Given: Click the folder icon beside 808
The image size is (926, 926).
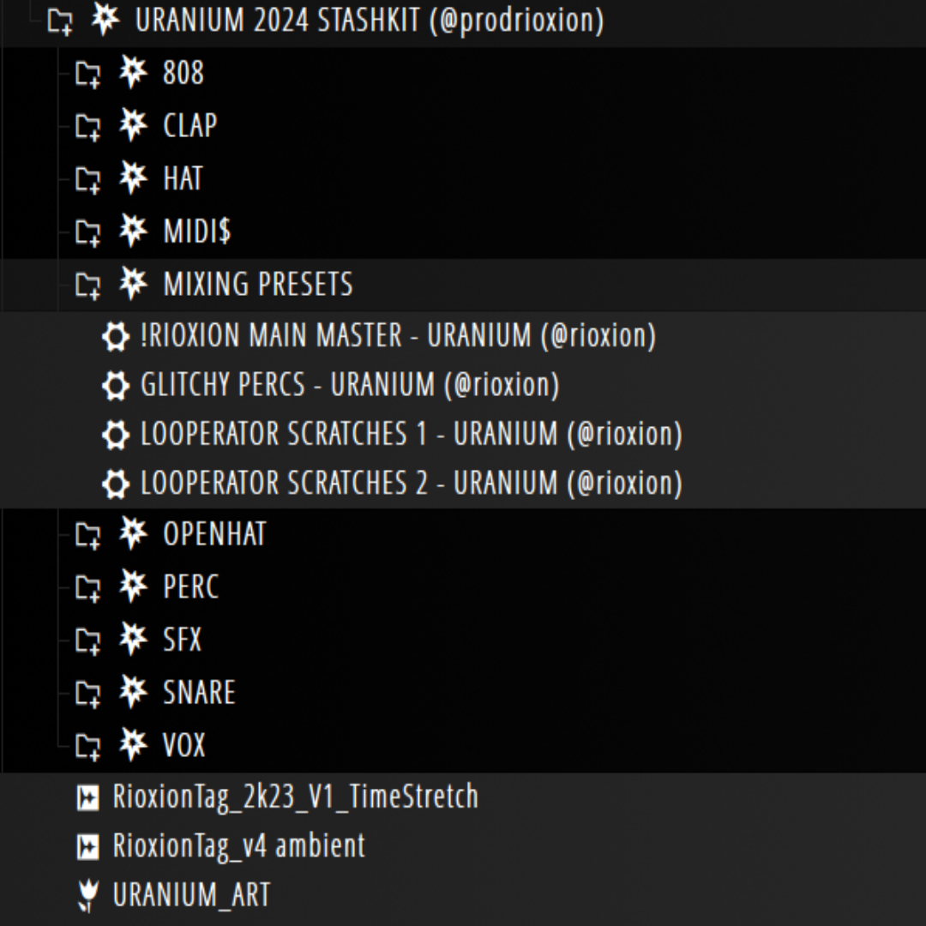Looking at the screenshot, I should click(88, 75).
